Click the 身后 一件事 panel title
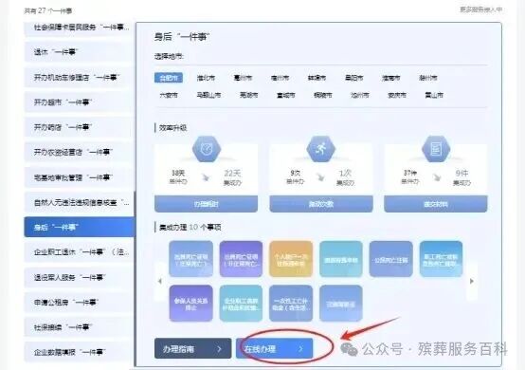This screenshot has height=370, width=525. click(182, 37)
